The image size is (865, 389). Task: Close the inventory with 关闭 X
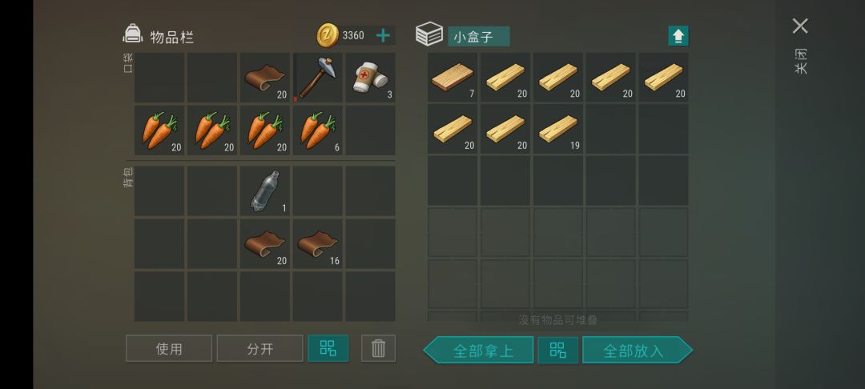click(x=800, y=26)
